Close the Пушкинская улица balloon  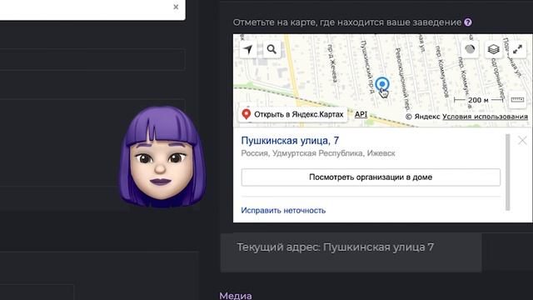522,140
